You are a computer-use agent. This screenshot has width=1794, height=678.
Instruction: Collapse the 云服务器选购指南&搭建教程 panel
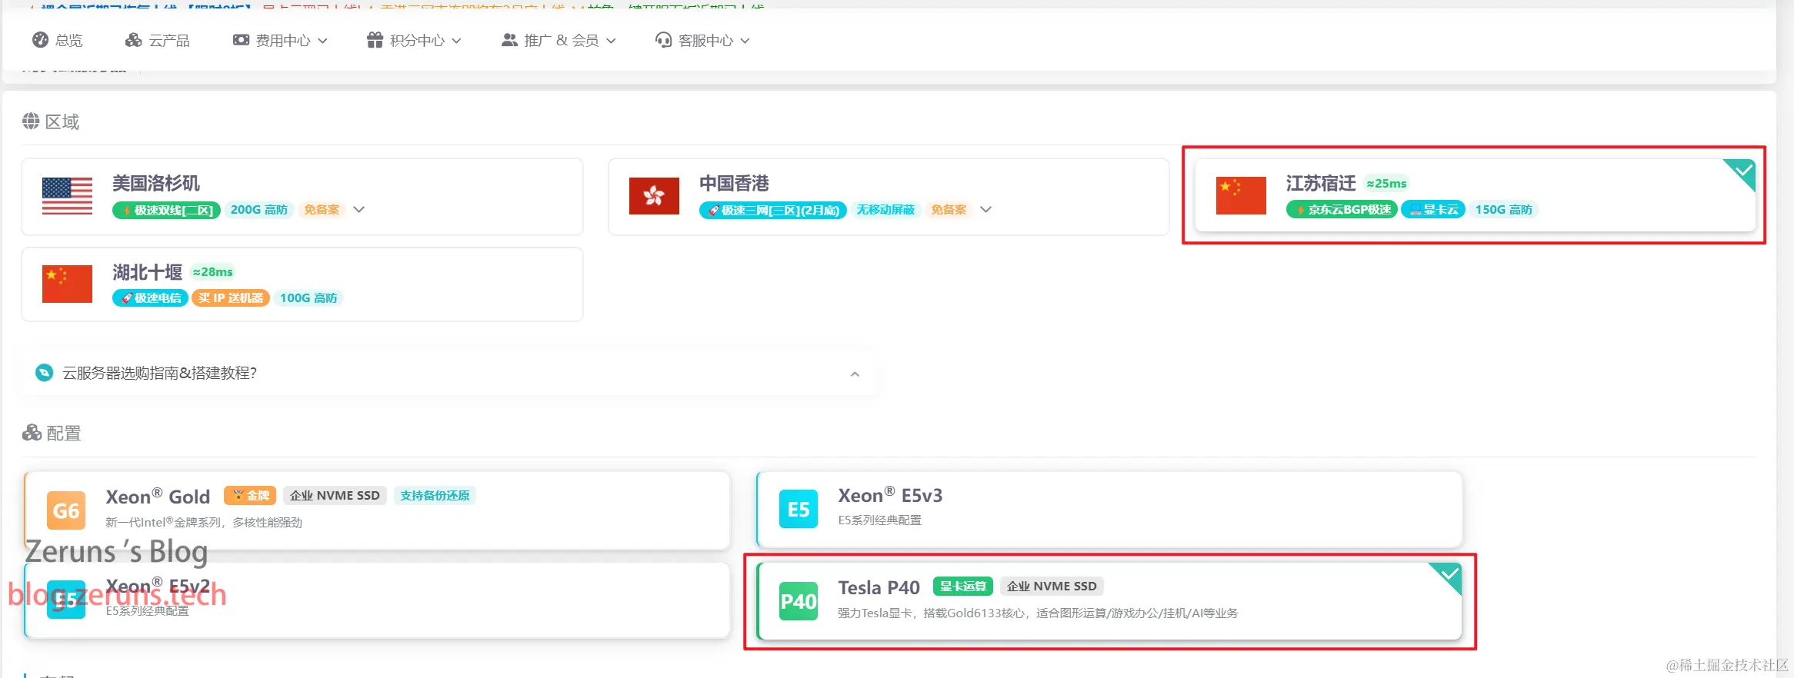click(x=855, y=374)
